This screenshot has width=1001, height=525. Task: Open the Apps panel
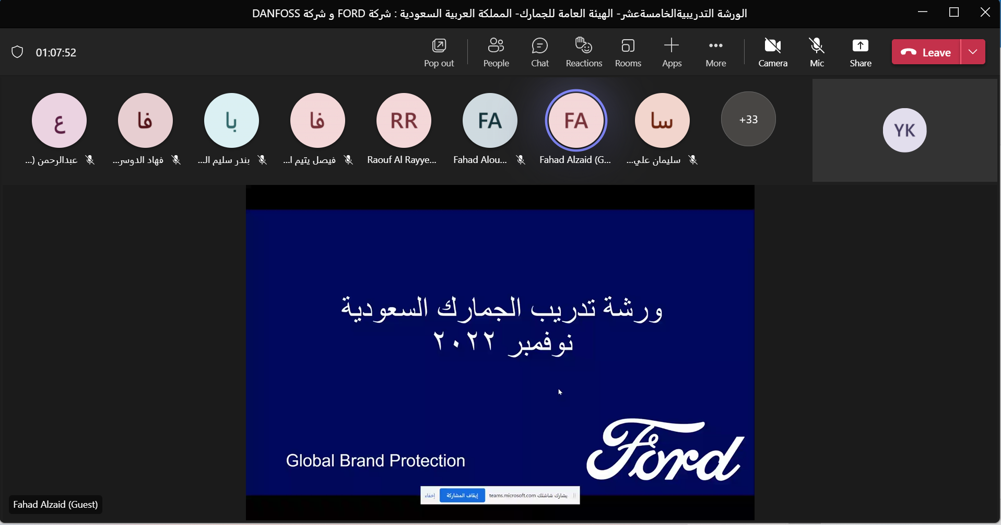point(672,52)
